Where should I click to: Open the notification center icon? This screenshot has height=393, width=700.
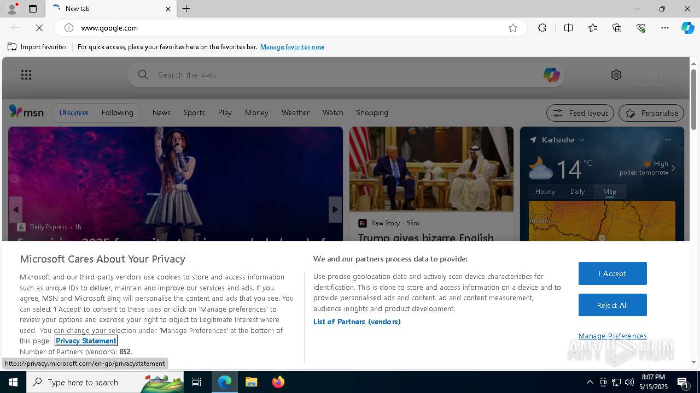pos(682,382)
